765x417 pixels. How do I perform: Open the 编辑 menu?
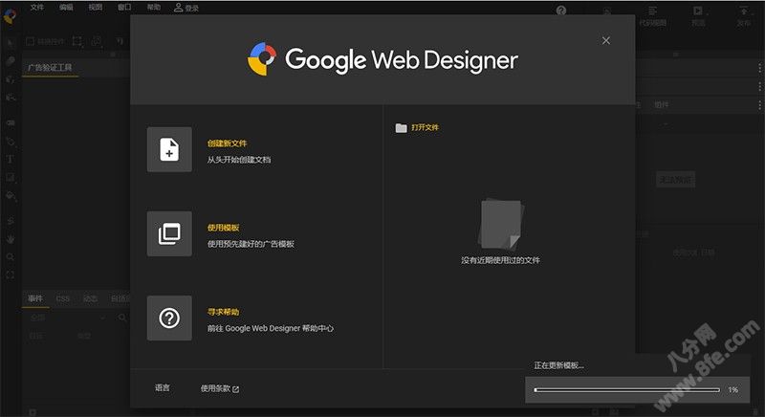click(x=66, y=8)
